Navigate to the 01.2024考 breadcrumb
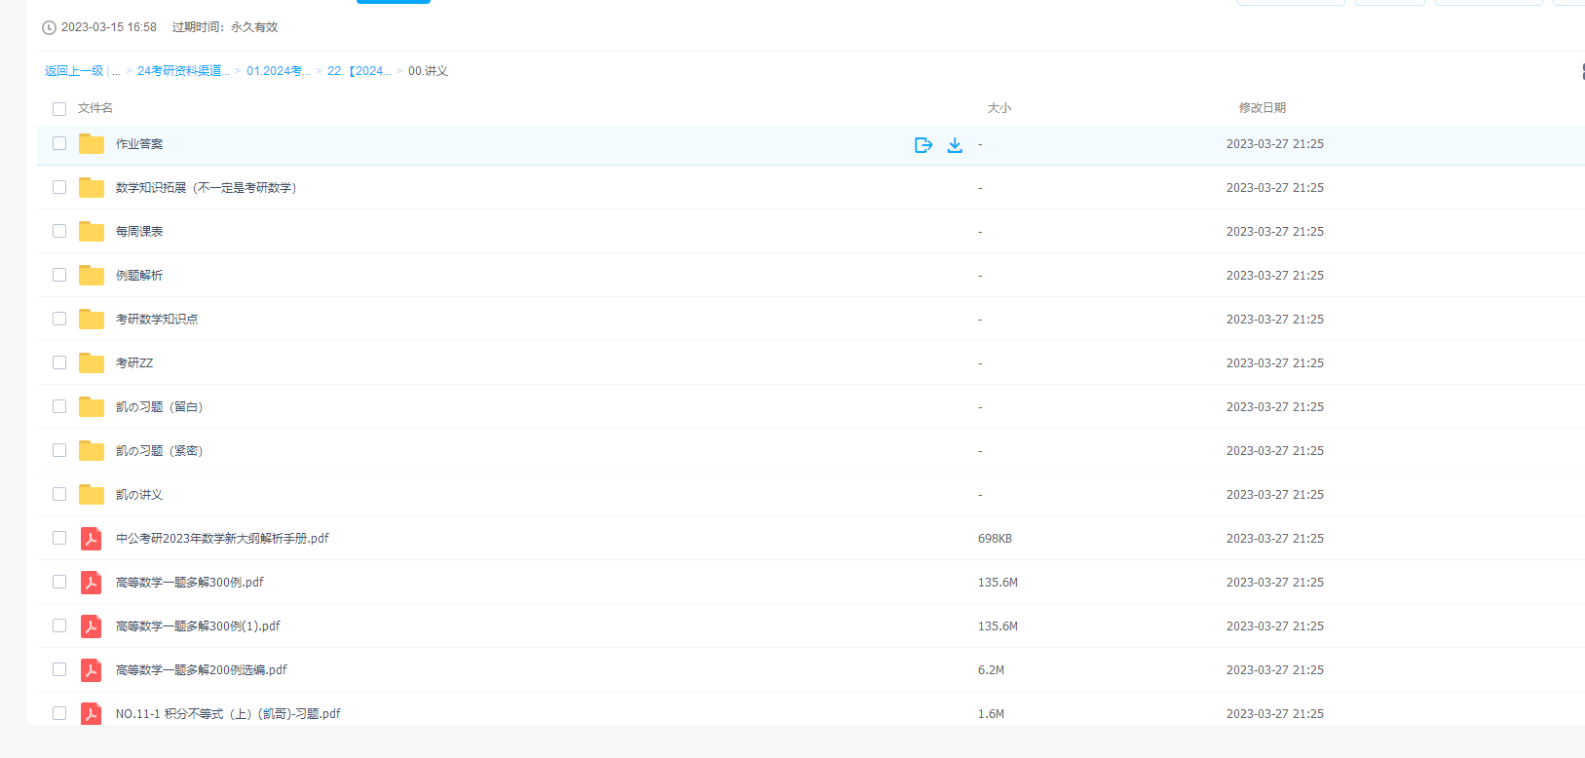1585x758 pixels. click(x=278, y=71)
